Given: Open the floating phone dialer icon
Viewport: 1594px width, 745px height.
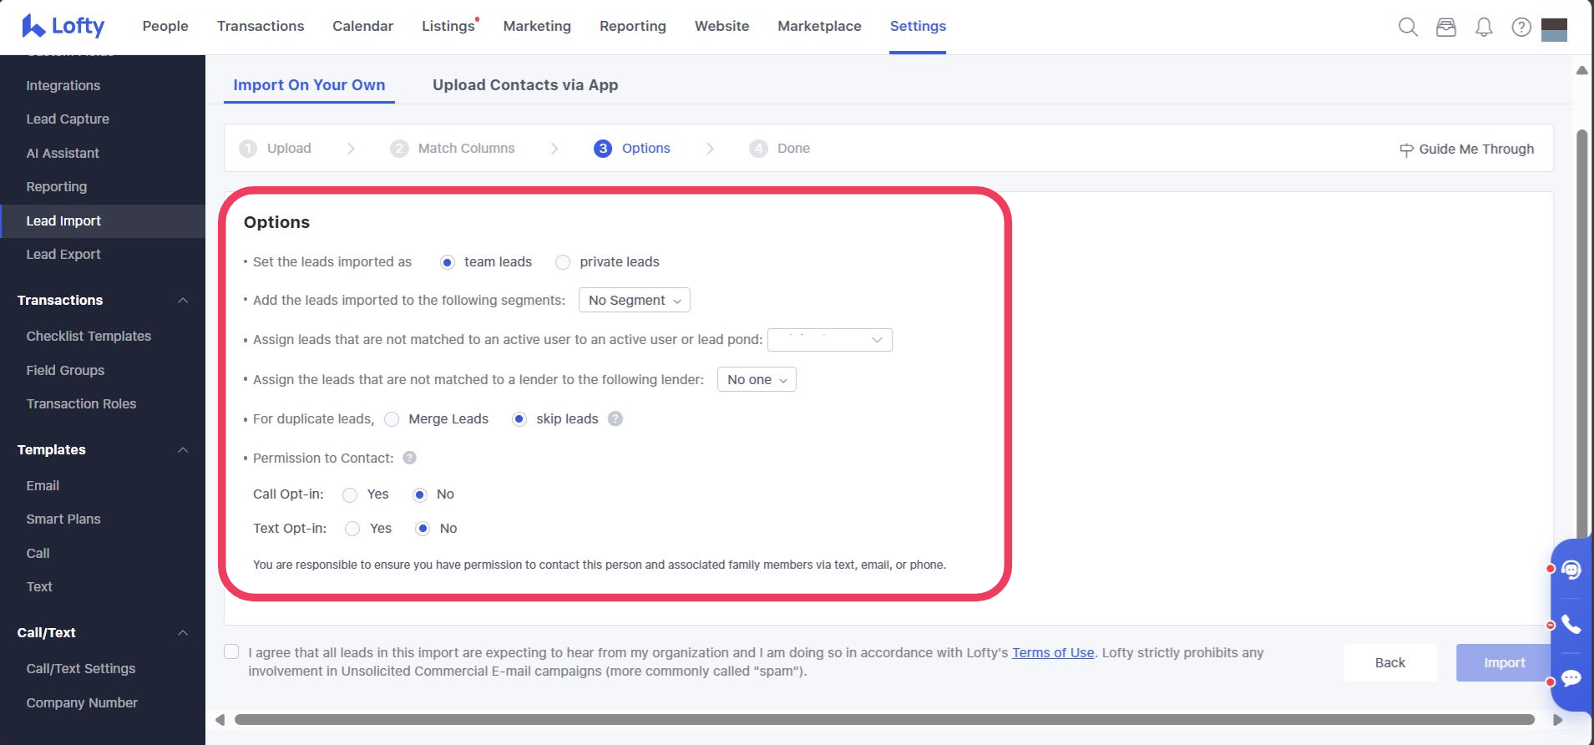Looking at the screenshot, I should click(x=1571, y=625).
